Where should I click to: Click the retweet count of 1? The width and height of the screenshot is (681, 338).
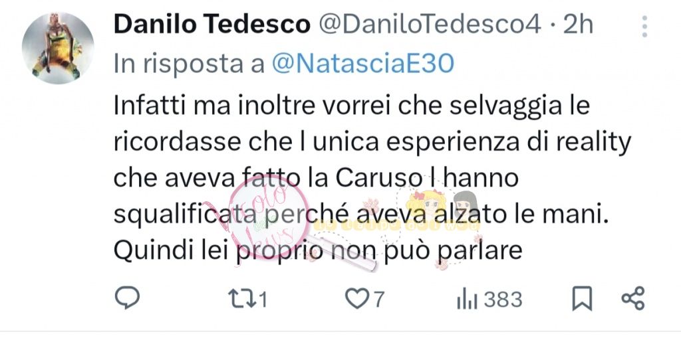[262, 299]
